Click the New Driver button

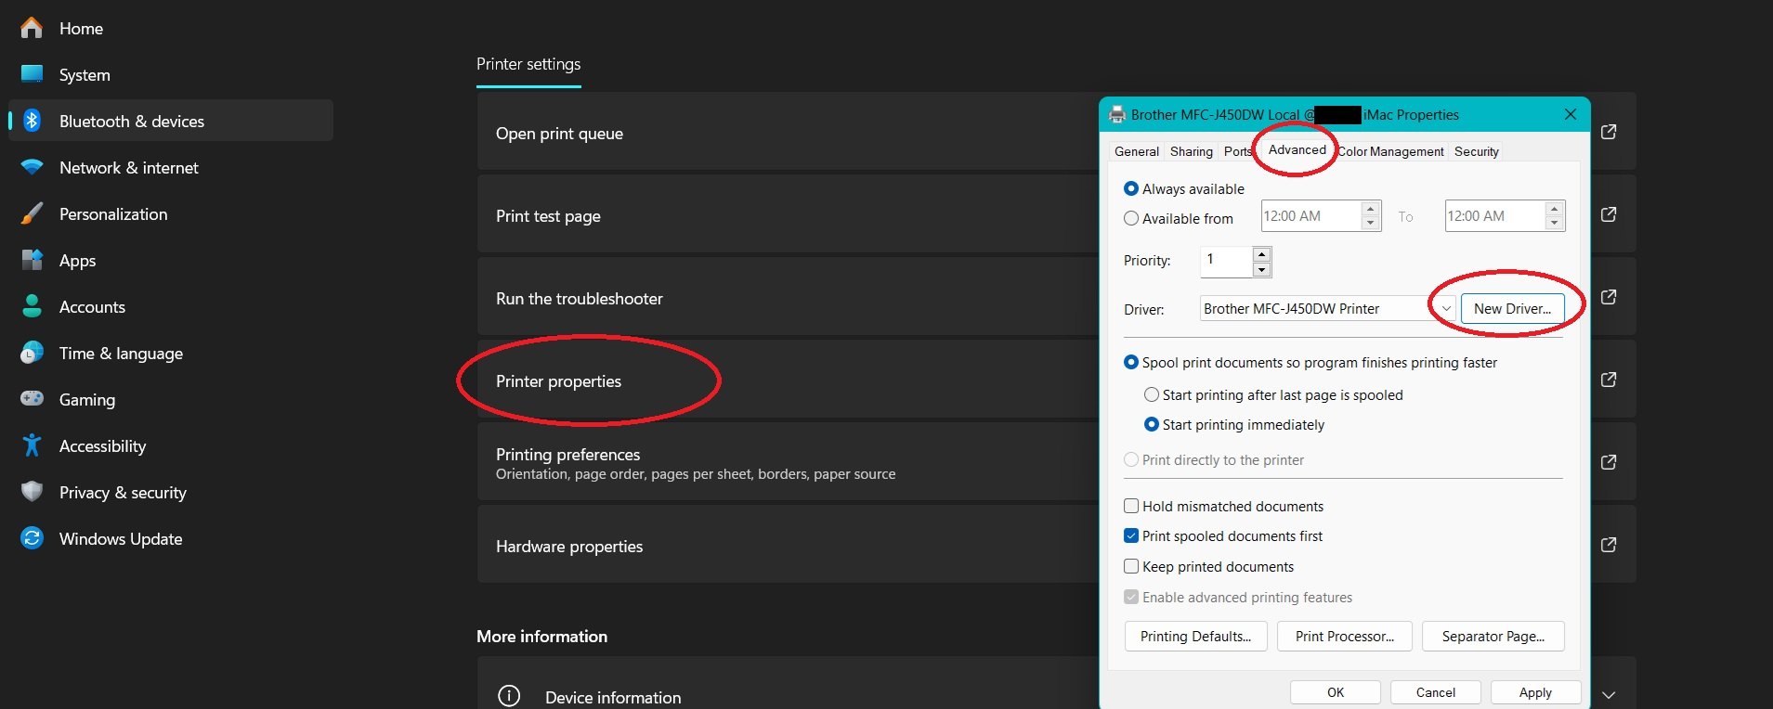click(1512, 309)
